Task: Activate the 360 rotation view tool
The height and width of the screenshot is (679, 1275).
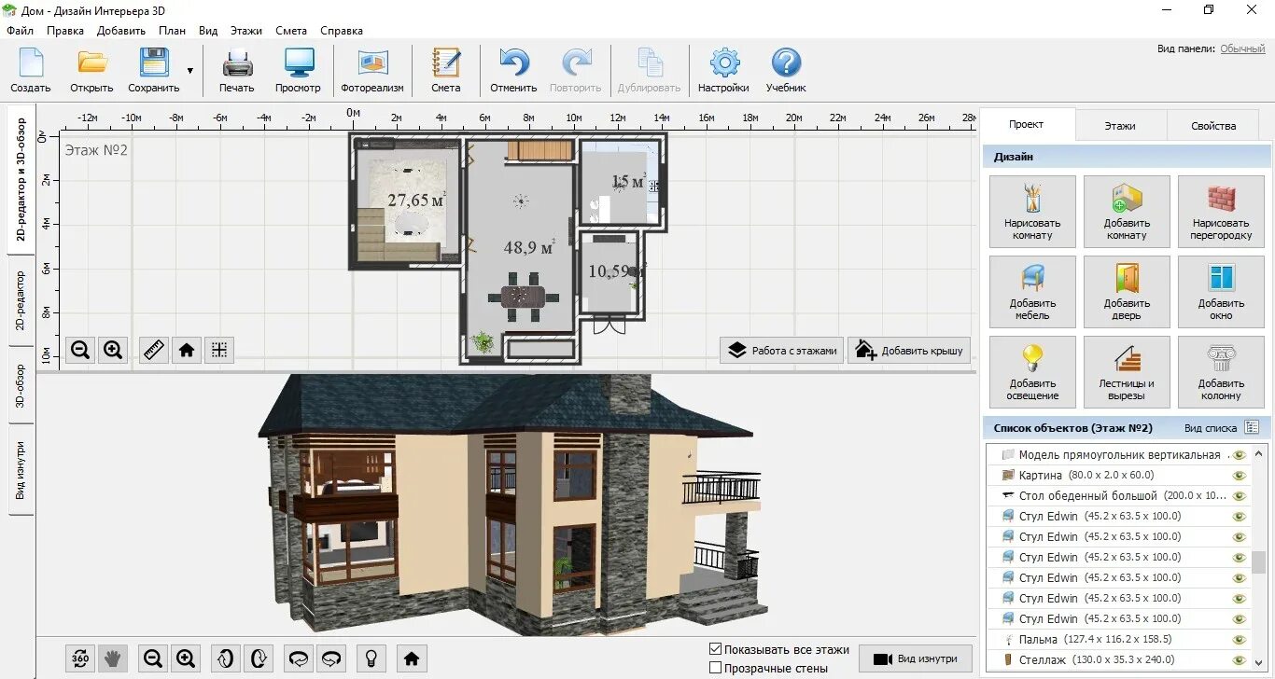Action: (x=80, y=658)
